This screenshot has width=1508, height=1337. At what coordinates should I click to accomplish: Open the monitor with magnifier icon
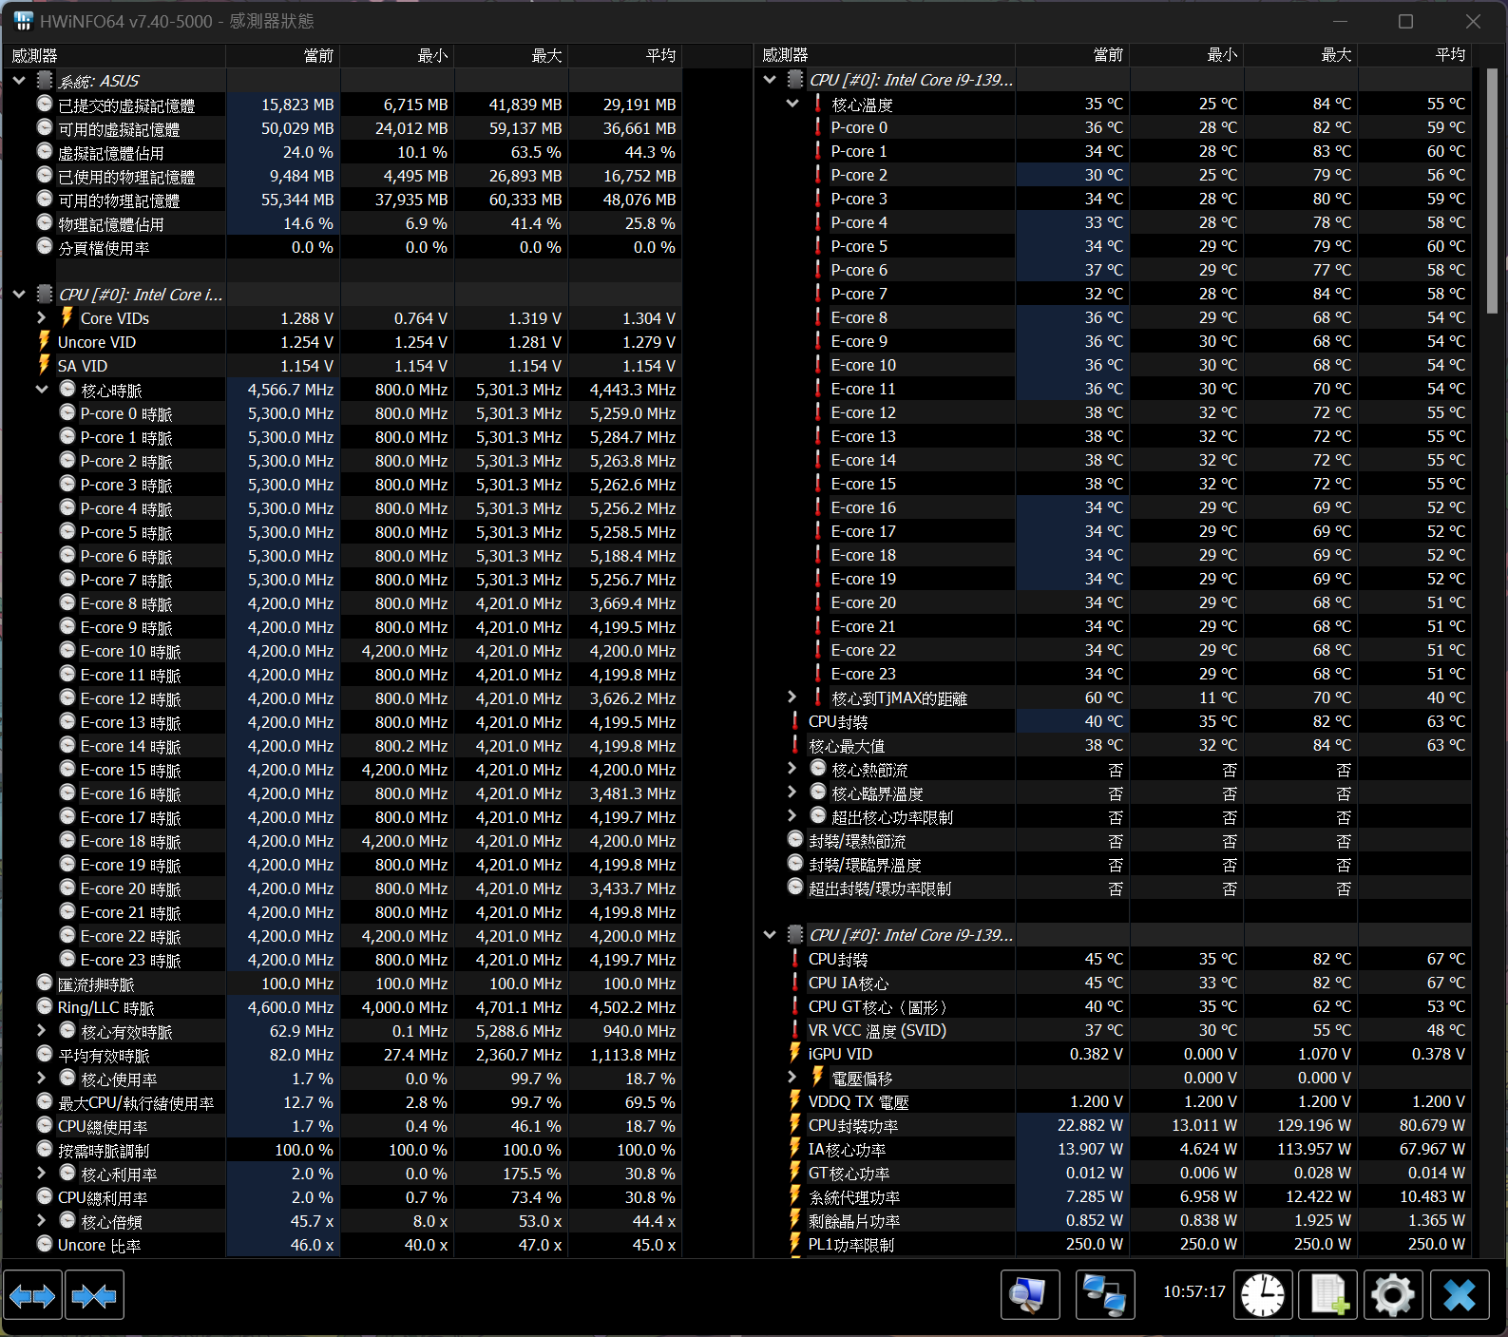(1030, 1295)
